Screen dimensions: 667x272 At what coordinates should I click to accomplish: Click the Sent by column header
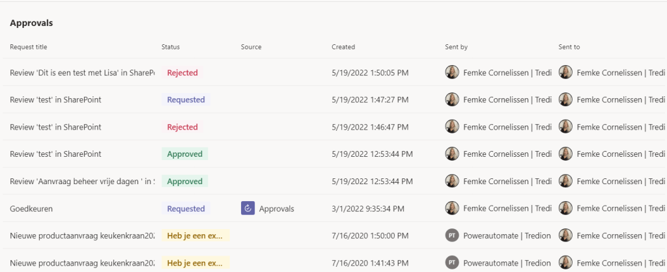456,47
